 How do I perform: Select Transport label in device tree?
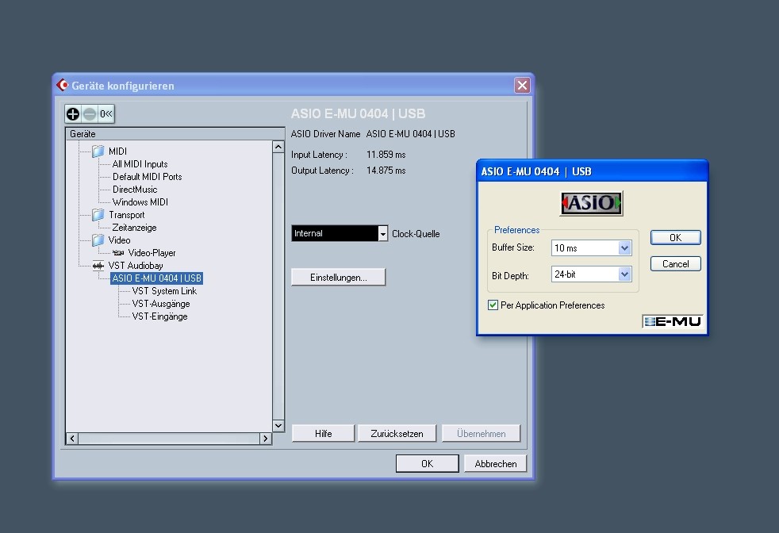click(x=127, y=215)
